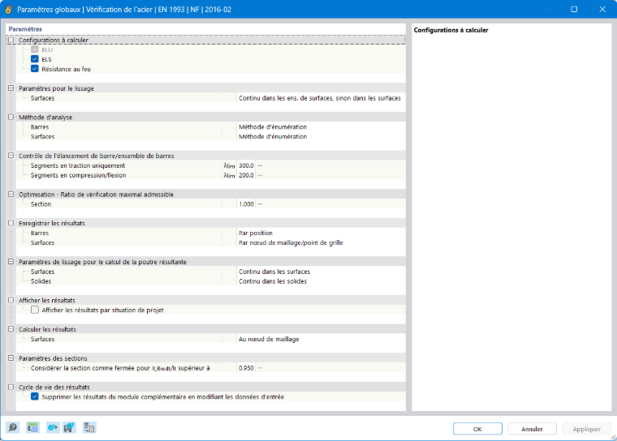Viewport: 617px width, 441px height.
Task: Close the Paramètres globaux dialog
Action: tap(602, 10)
